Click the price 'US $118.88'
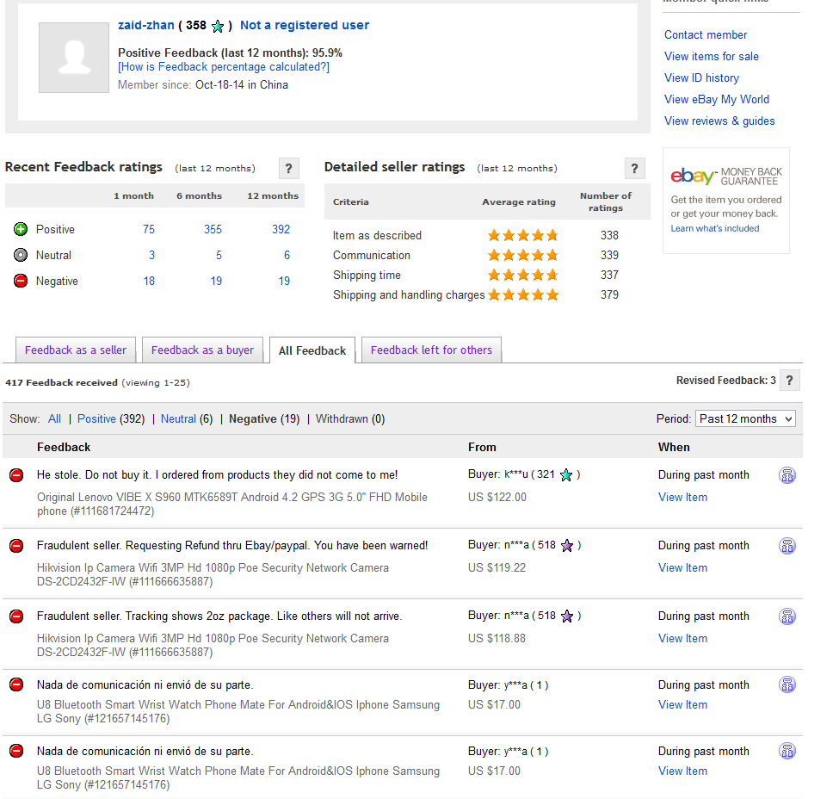 497,638
